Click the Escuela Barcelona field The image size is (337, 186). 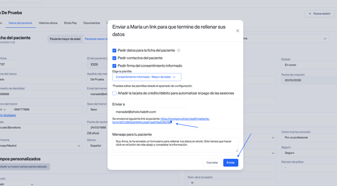[41, 127]
